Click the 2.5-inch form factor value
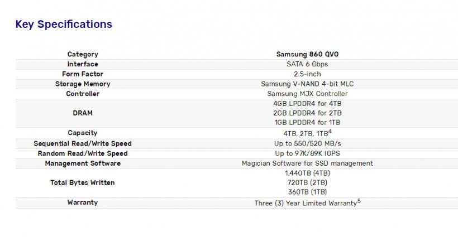Image resolution: width=458 pixels, height=241 pixels. coord(307,74)
